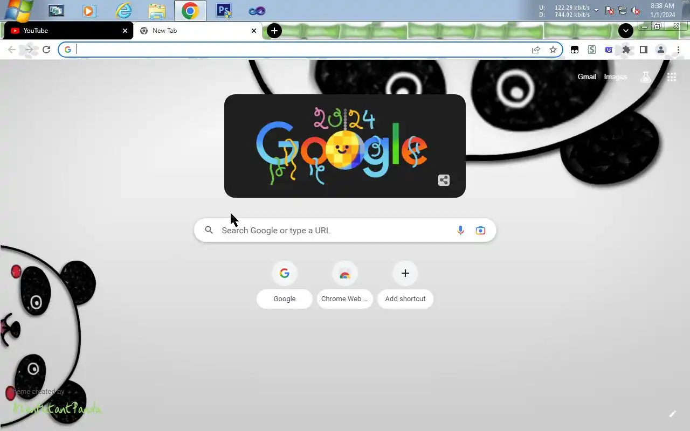This screenshot has height=431, width=690.
Task: Launch Photoshop from the taskbar
Action: 224,10
